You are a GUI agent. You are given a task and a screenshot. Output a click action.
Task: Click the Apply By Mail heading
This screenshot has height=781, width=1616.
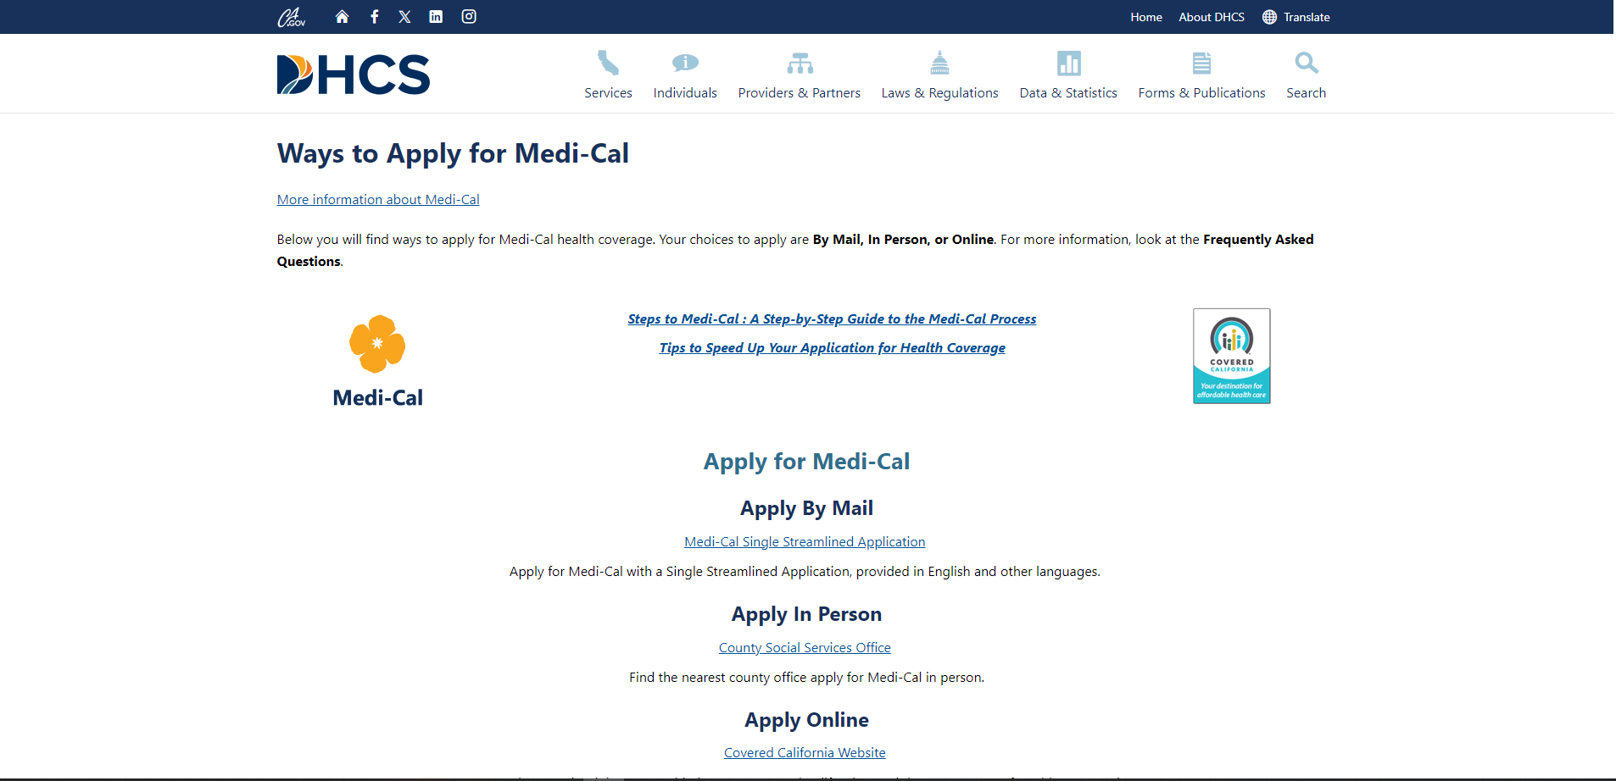tap(806, 508)
